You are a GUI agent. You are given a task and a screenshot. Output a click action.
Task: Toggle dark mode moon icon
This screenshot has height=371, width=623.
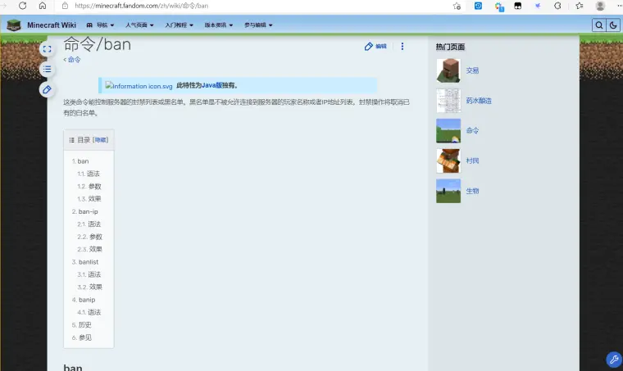612,25
